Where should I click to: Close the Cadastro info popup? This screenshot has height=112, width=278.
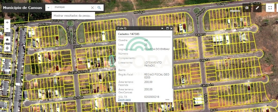click(171, 28)
